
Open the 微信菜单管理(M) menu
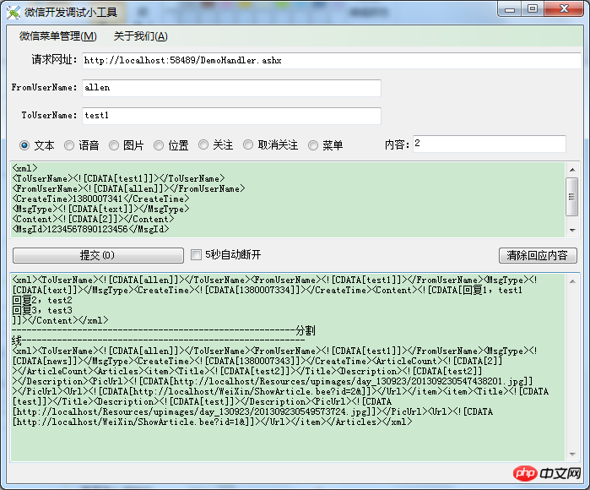pyautogui.click(x=58, y=36)
